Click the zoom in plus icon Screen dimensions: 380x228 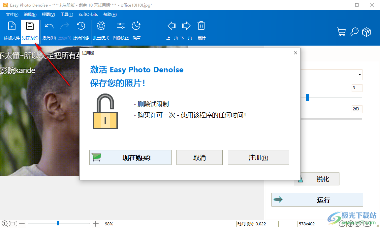pyautogui.click(x=96, y=224)
